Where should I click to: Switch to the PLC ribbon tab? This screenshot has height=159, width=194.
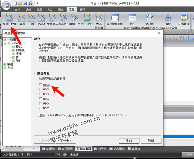pyautogui.click(x=50, y=9)
